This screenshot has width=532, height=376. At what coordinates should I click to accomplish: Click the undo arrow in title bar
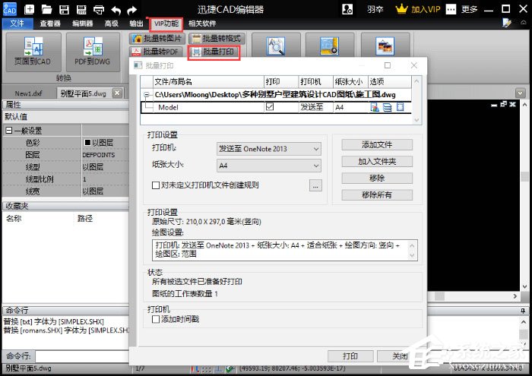[116, 10]
